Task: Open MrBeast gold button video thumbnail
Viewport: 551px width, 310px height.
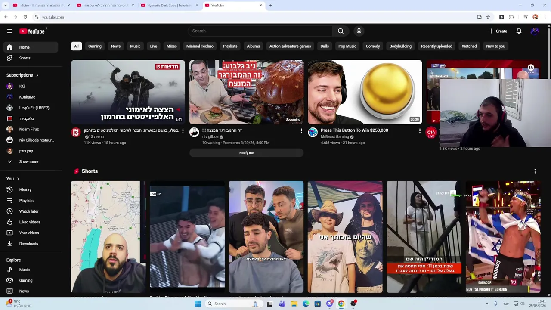Action: pyautogui.click(x=365, y=92)
